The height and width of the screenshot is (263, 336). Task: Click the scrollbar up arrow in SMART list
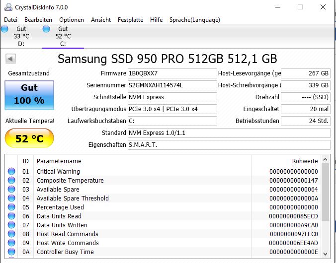pos(325,159)
